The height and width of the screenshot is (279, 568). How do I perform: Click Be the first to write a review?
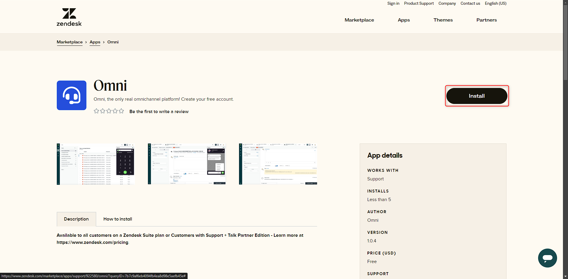tap(159, 112)
